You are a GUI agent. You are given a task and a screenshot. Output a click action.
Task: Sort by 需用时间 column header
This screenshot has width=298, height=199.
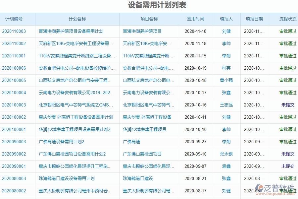point(195,19)
